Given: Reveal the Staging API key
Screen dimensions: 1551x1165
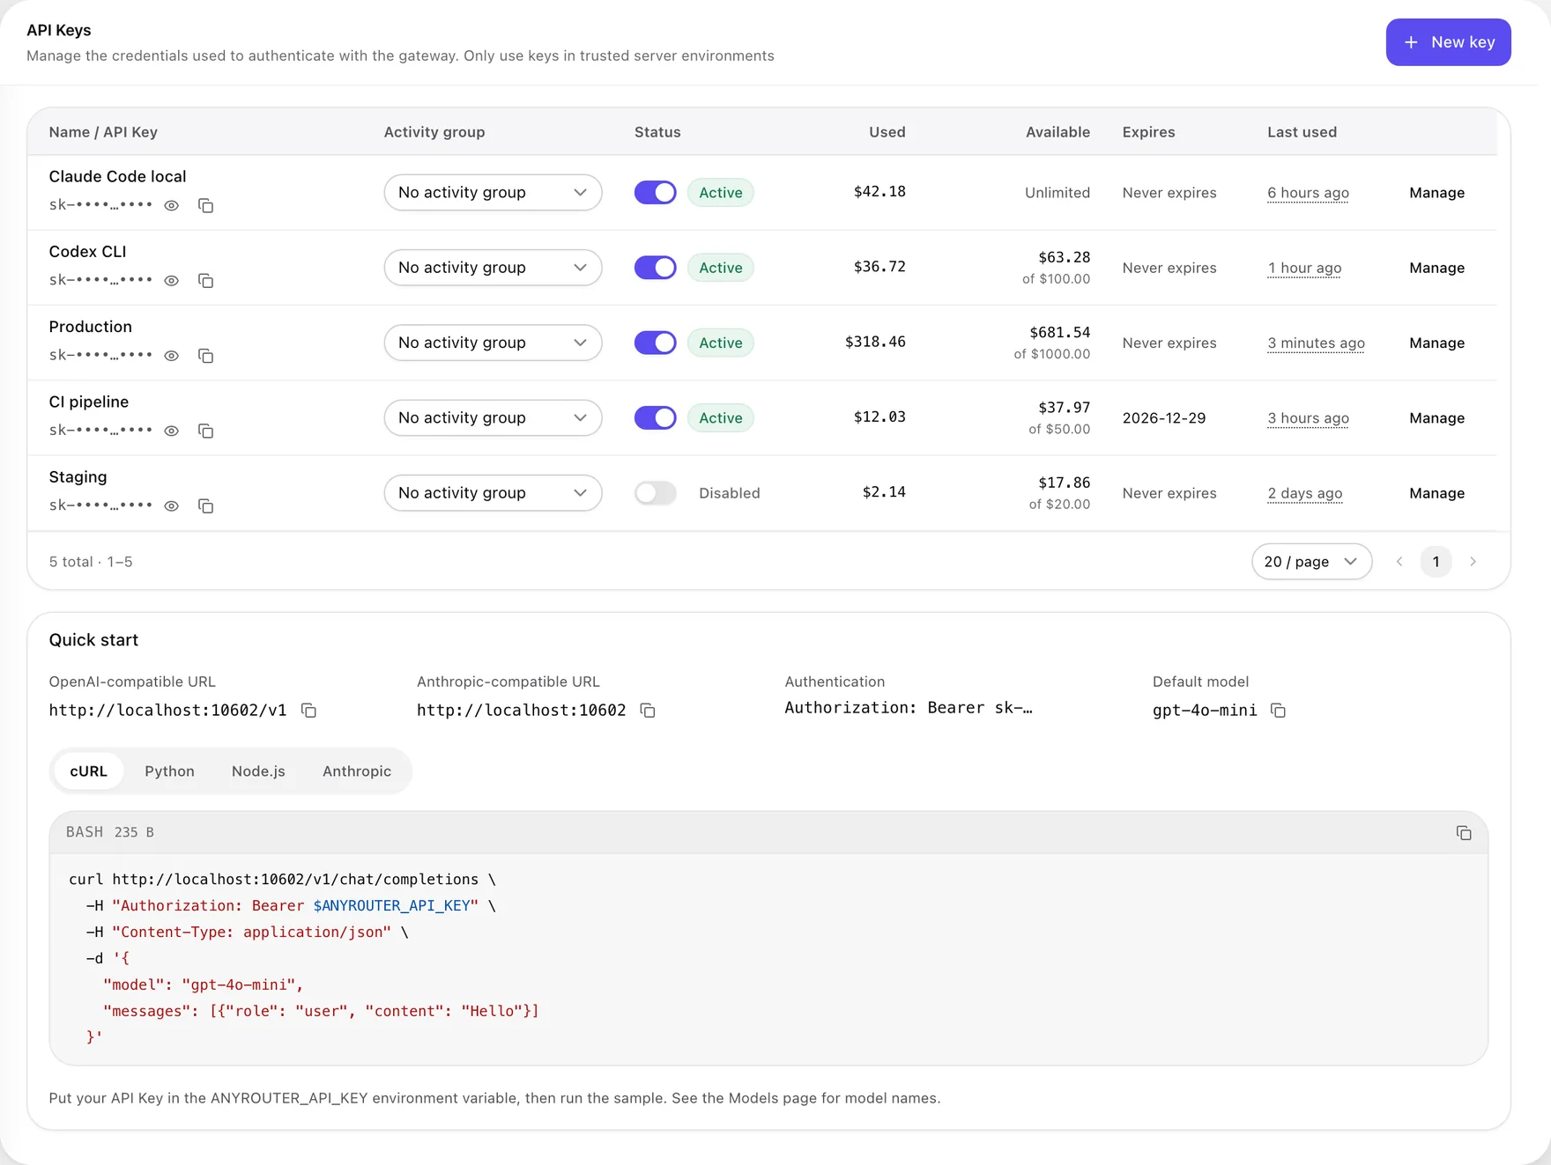Looking at the screenshot, I should coord(172,505).
